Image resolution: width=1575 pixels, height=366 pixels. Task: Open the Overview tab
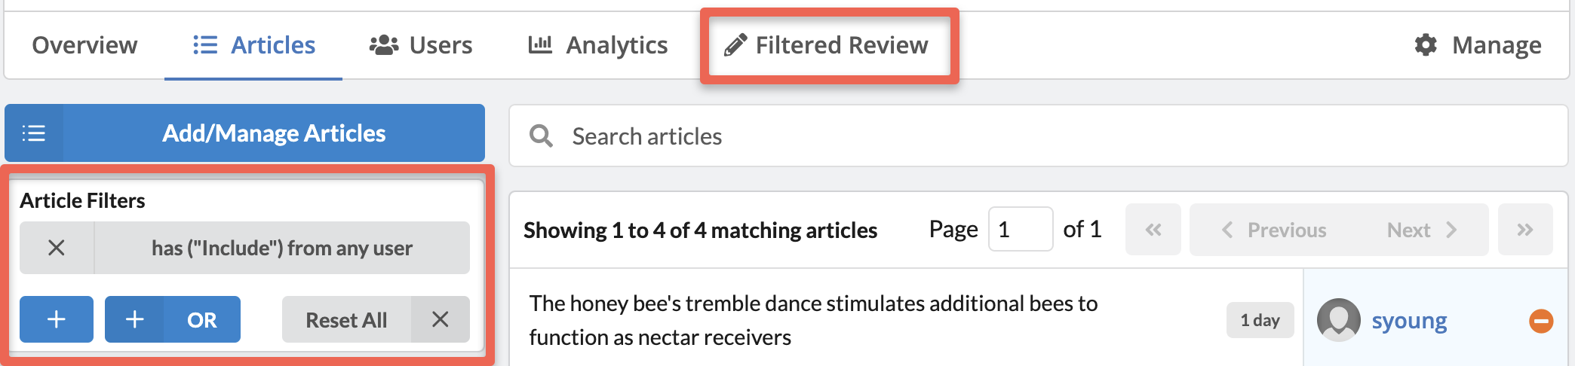84,45
